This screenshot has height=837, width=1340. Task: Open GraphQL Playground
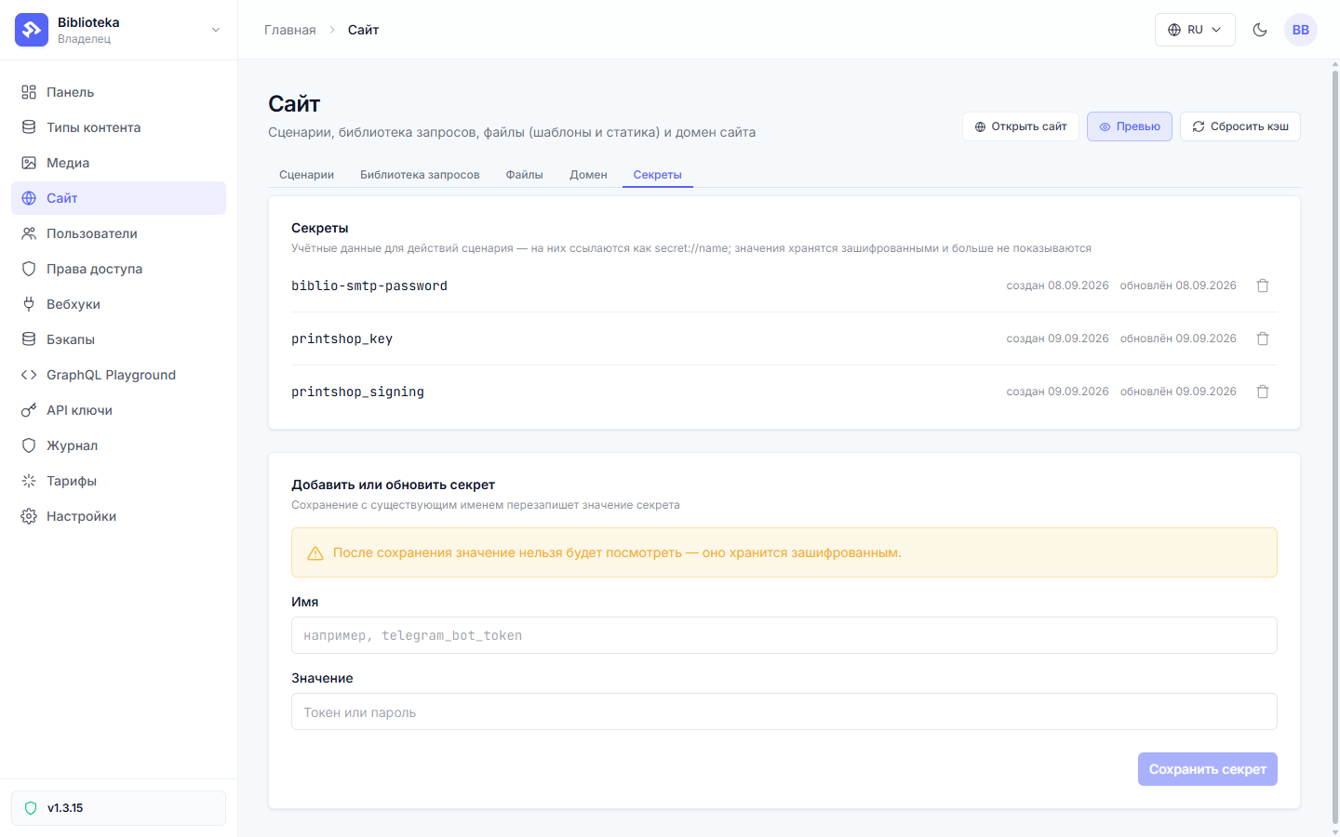pos(118,375)
